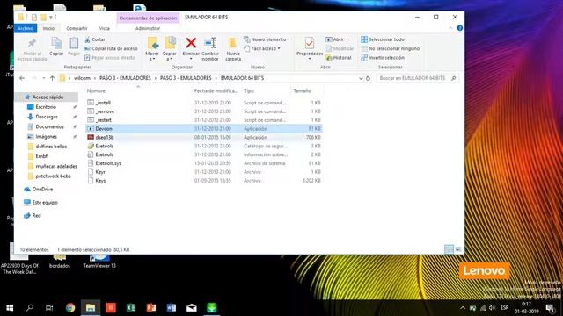This screenshot has width=563, height=316.
Task: Sort by the Nombre column header
Action: [x=96, y=91]
